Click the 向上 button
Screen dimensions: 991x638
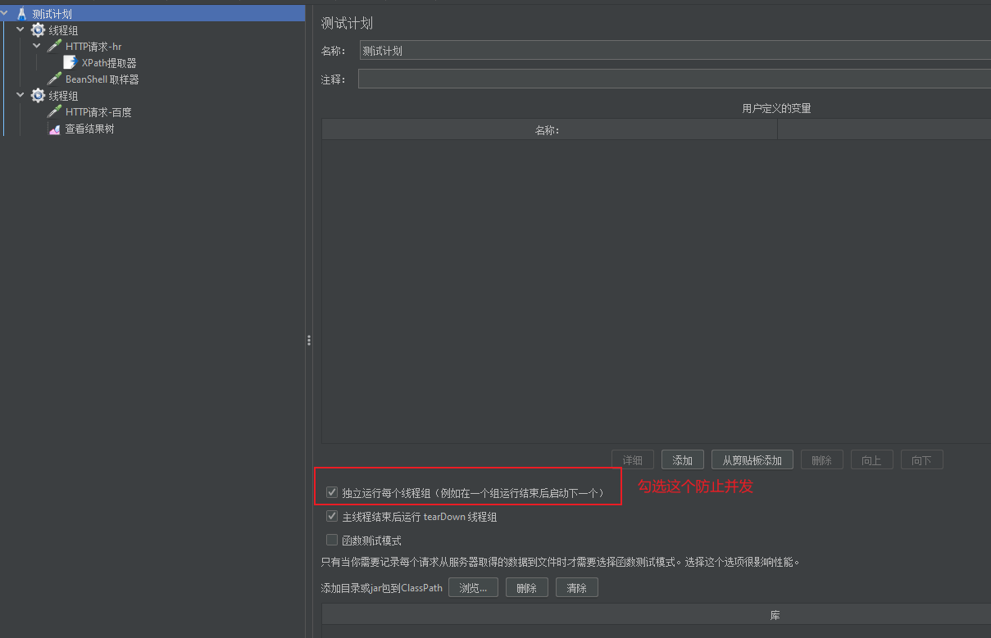pyautogui.click(x=871, y=460)
